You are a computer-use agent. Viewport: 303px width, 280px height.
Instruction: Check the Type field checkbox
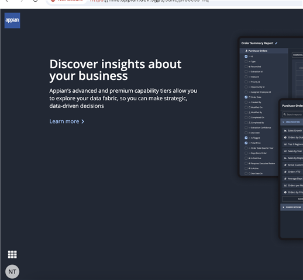point(246,61)
